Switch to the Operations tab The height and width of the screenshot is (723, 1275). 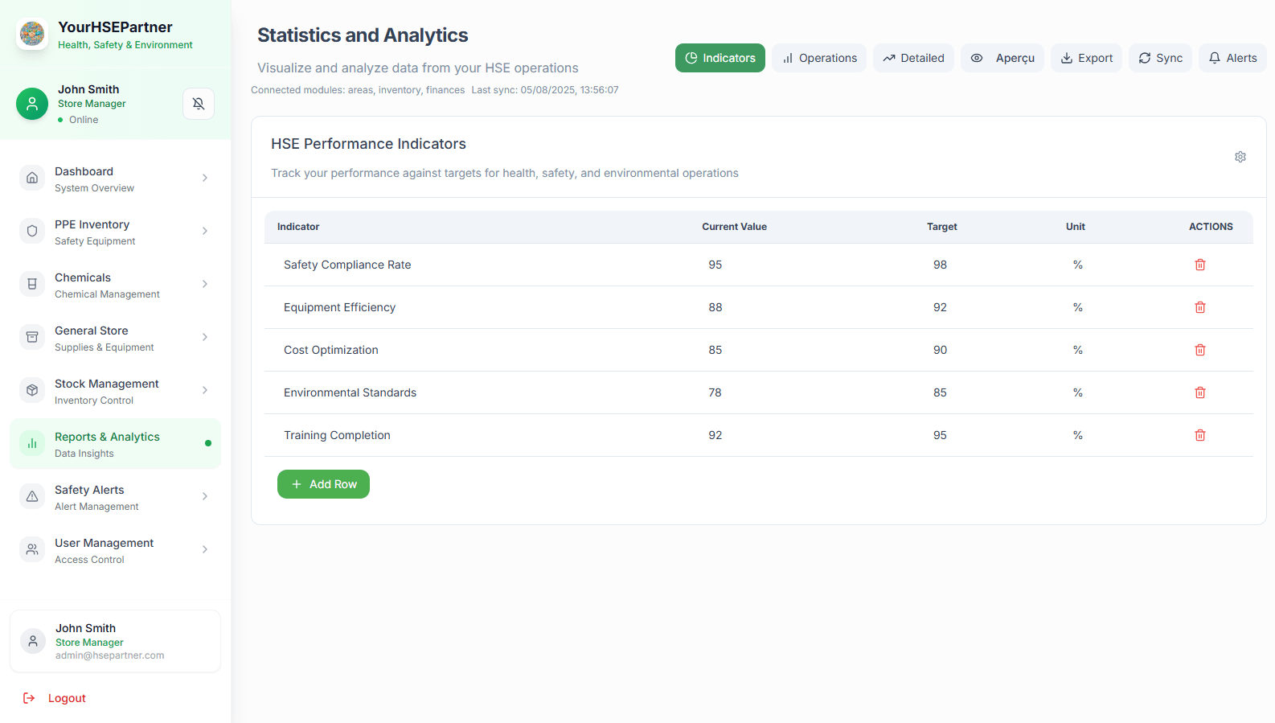[818, 58]
